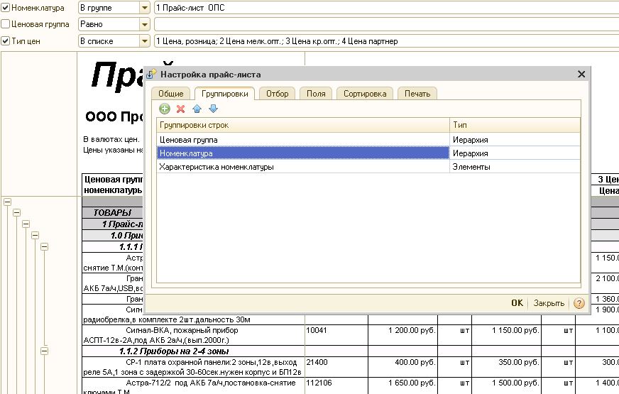Move grouping down with blue arrow
The image size is (619, 394).
pyautogui.click(x=213, y=109)
